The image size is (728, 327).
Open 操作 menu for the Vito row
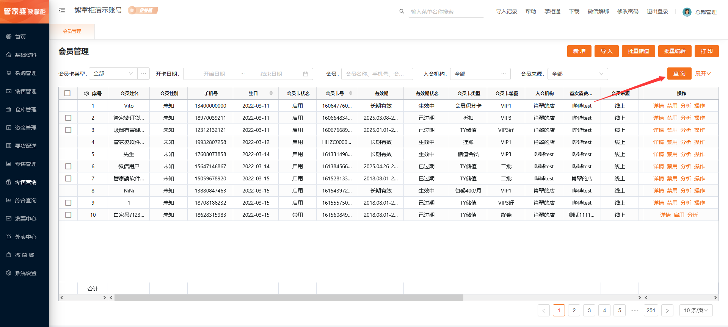699,106
